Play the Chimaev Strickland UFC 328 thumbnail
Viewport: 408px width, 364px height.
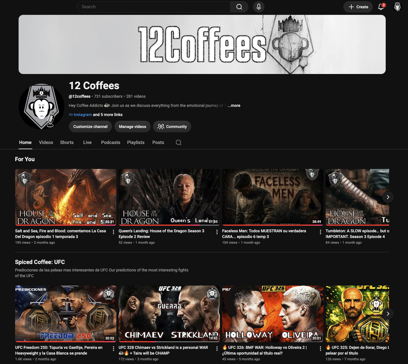(169, 314)
